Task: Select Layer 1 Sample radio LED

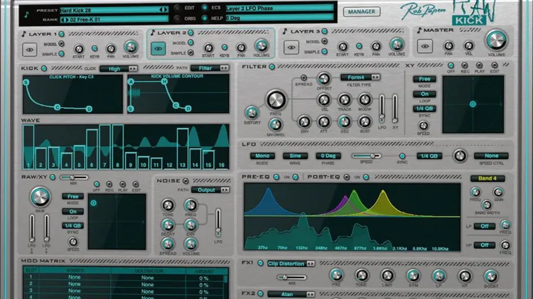Action: [61, 54]
